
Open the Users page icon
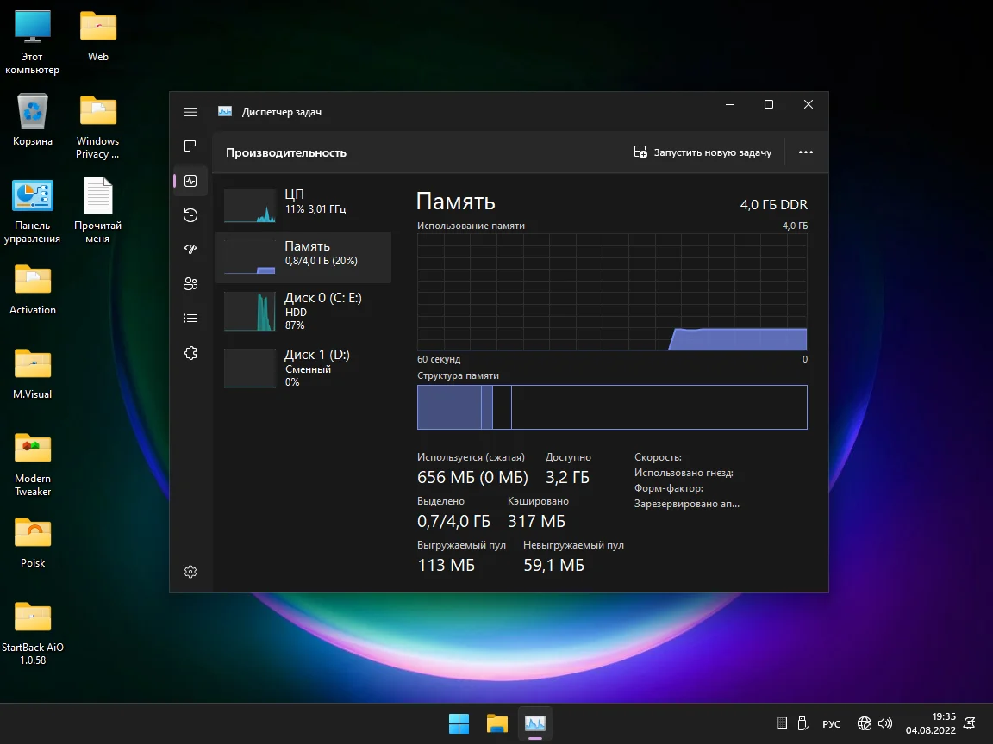[x=190, y=284]
